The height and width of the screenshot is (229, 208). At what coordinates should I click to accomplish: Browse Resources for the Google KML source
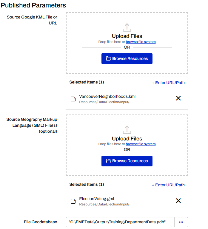[x=127, y=59]
